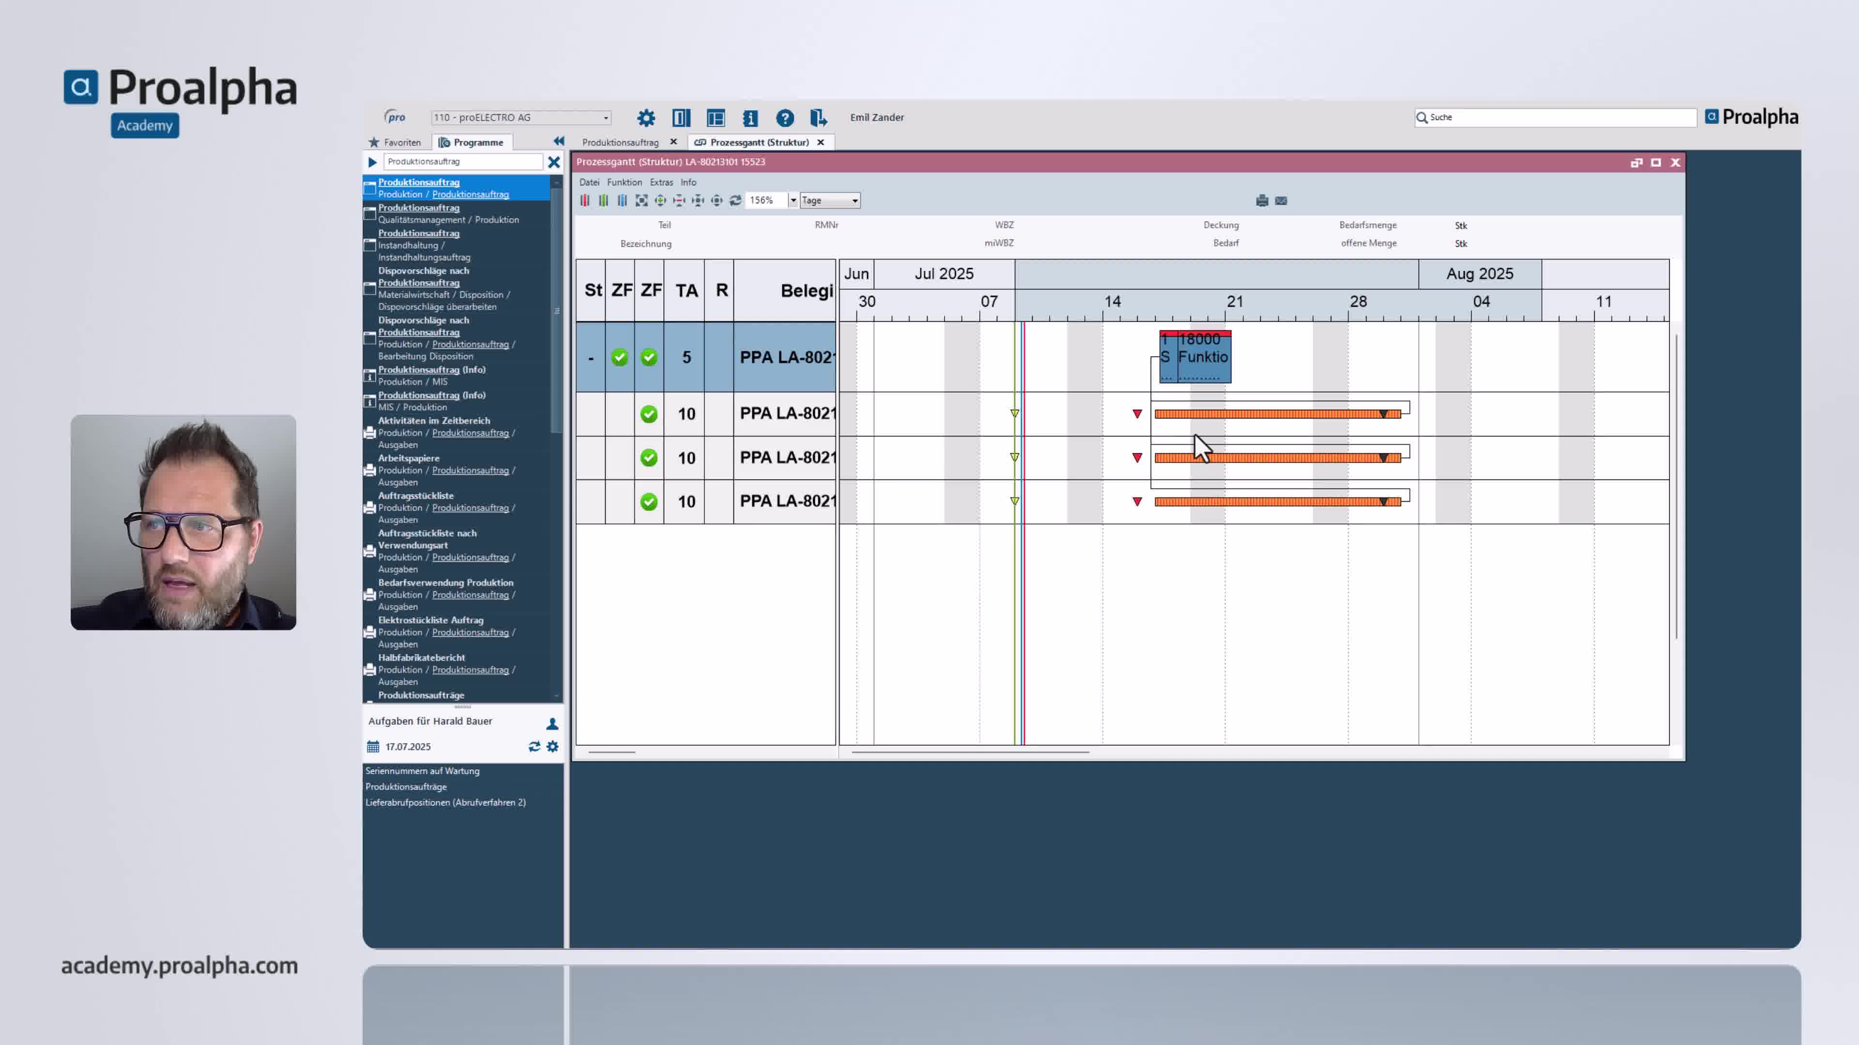
Task: Click inside the Suche search field
Action: [x=1552, y=118]
